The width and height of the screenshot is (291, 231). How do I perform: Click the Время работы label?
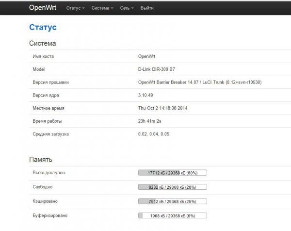click(47, 121)
